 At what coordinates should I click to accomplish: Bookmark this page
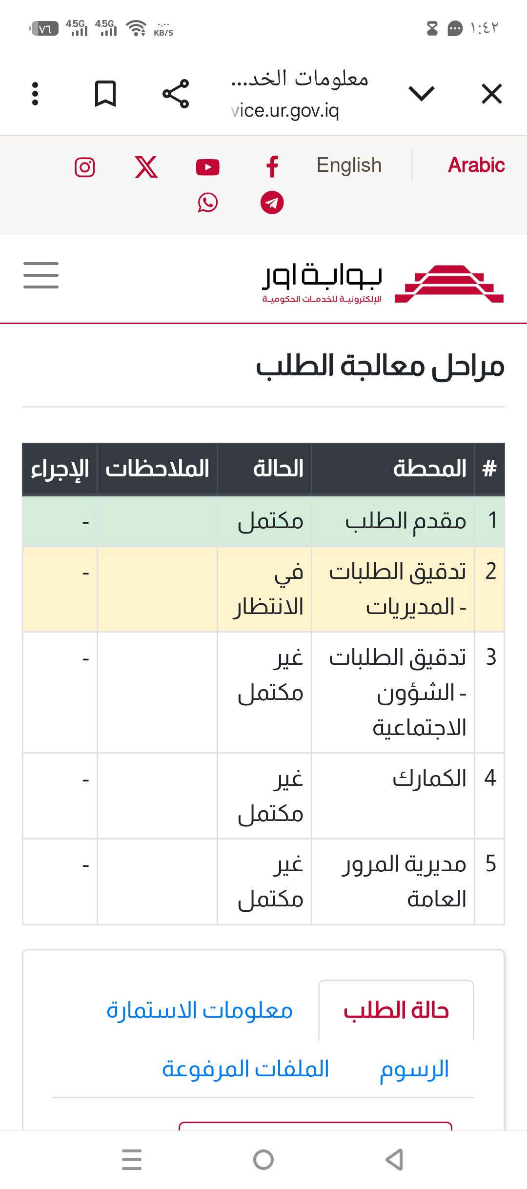[x=105, y=94]
